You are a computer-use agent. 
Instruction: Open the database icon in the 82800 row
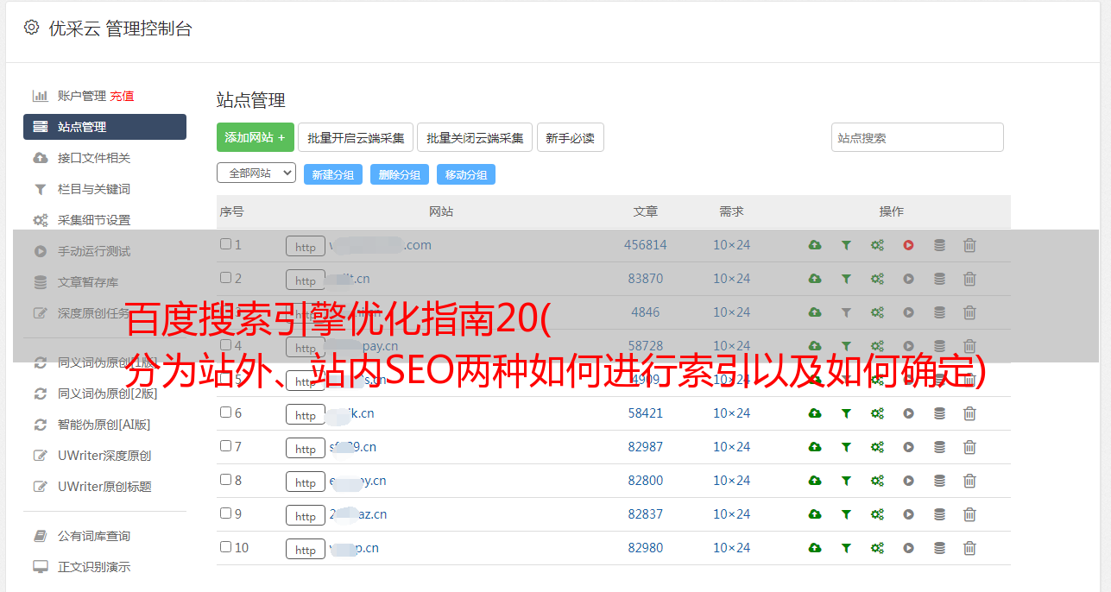tap(939, 481)
